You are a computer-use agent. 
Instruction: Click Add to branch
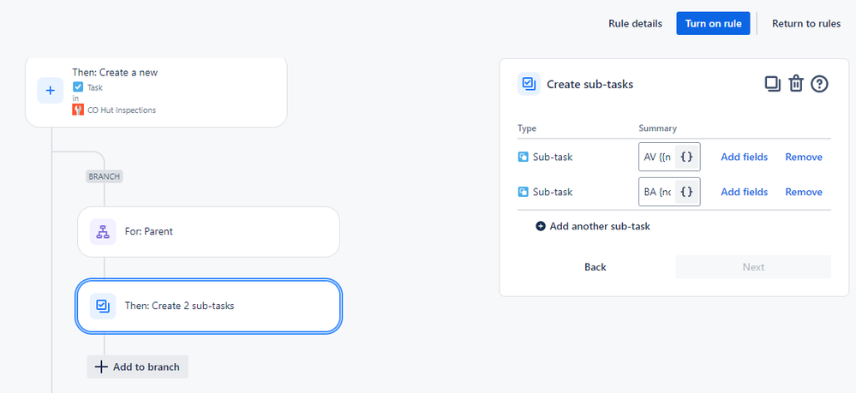tap(137, 366)
